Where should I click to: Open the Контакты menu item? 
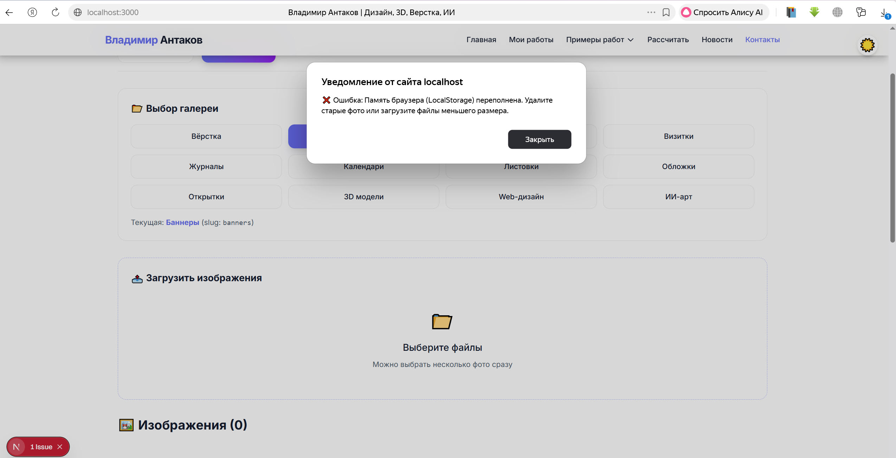tap(762, 40)
